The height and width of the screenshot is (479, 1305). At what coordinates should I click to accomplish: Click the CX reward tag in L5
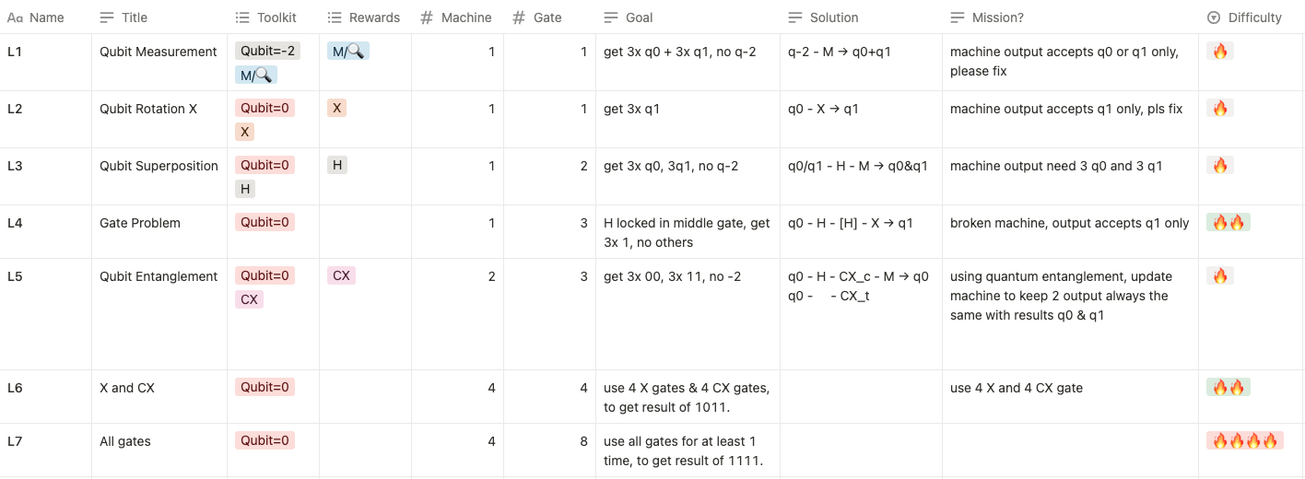(341, 275)
